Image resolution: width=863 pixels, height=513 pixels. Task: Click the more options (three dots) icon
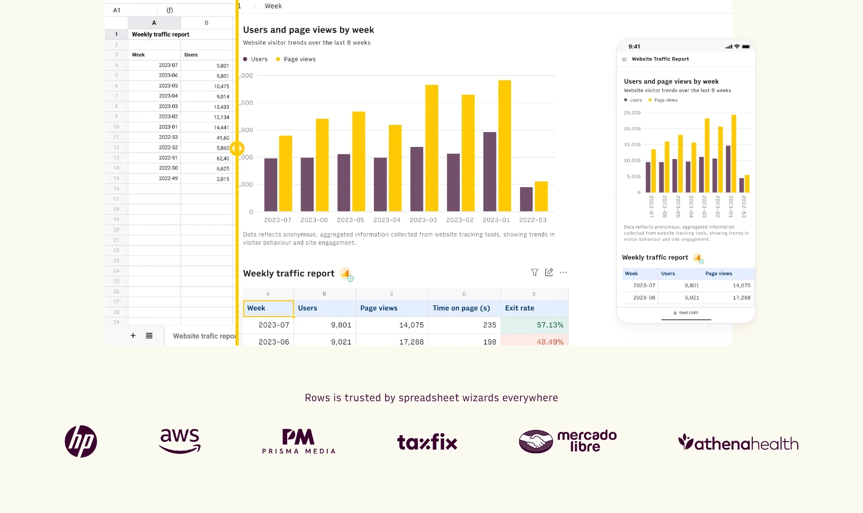(x=564, y=273)
